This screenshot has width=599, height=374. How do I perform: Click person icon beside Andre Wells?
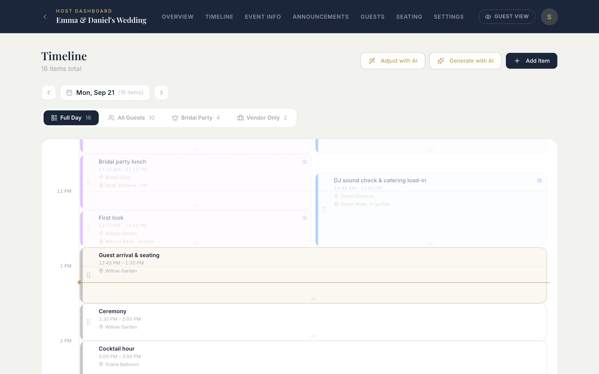click(336, 204)
